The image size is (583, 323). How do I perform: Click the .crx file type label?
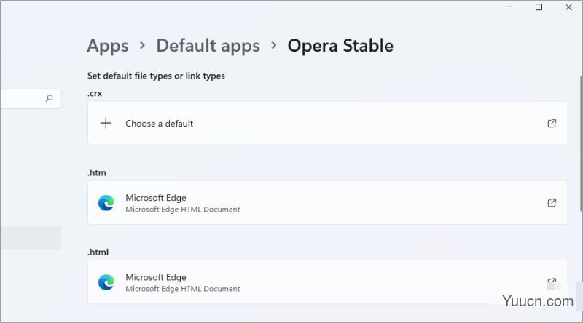tap(95, 94)
